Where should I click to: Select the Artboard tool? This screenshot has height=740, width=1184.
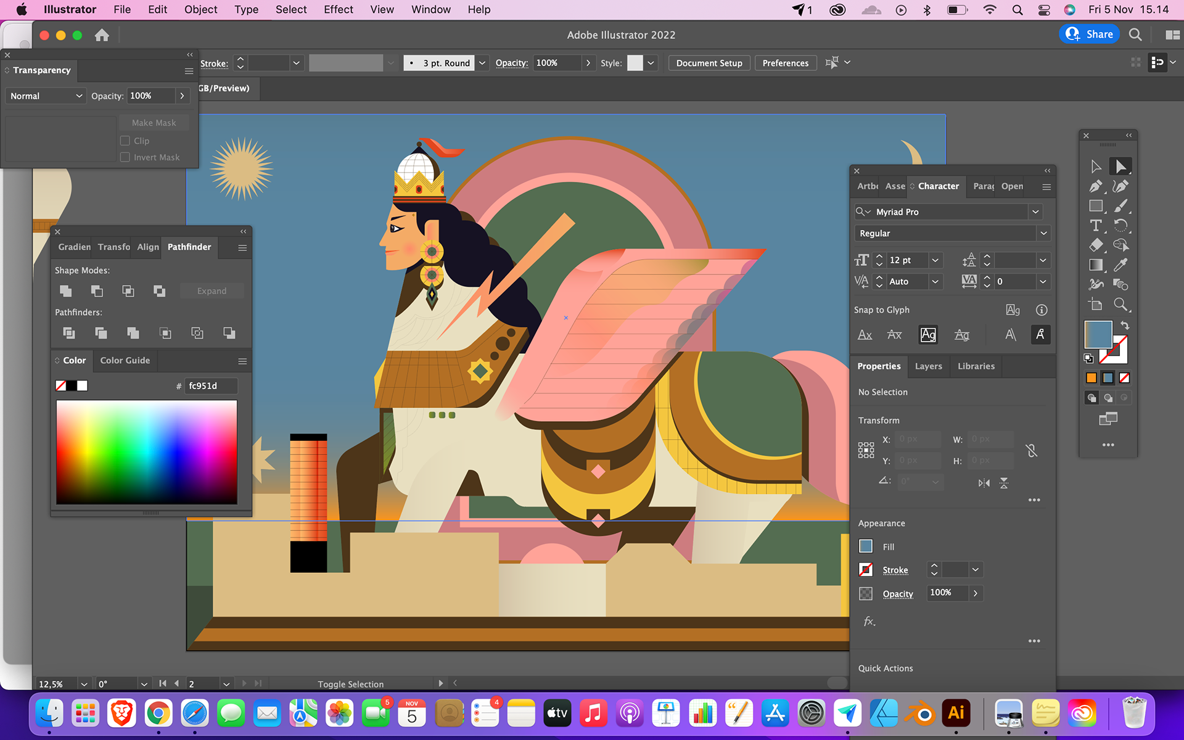1095,305
